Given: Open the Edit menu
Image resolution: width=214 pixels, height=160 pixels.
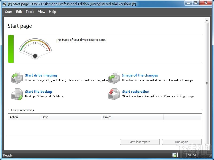Looking at the screenshot, I should point(19,12).
